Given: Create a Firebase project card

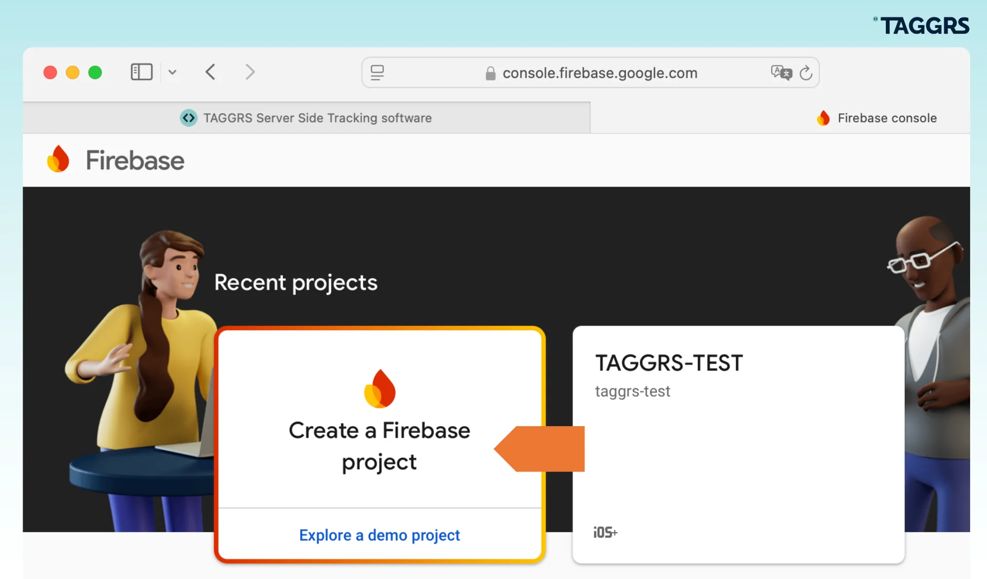Looking at the screenshot, I should point(380,444).
